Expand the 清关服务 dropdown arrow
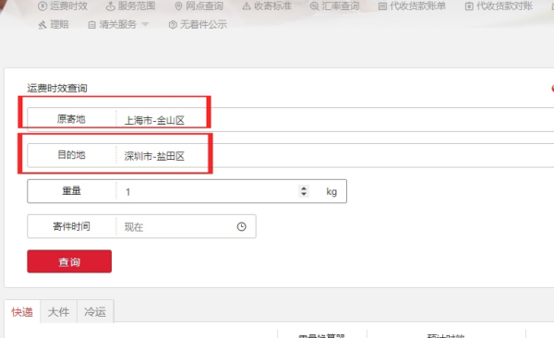 click(145, 24)
